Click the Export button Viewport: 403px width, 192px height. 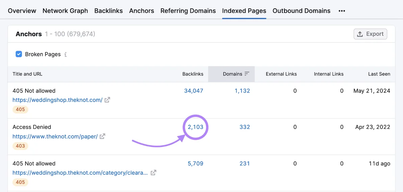370,34
